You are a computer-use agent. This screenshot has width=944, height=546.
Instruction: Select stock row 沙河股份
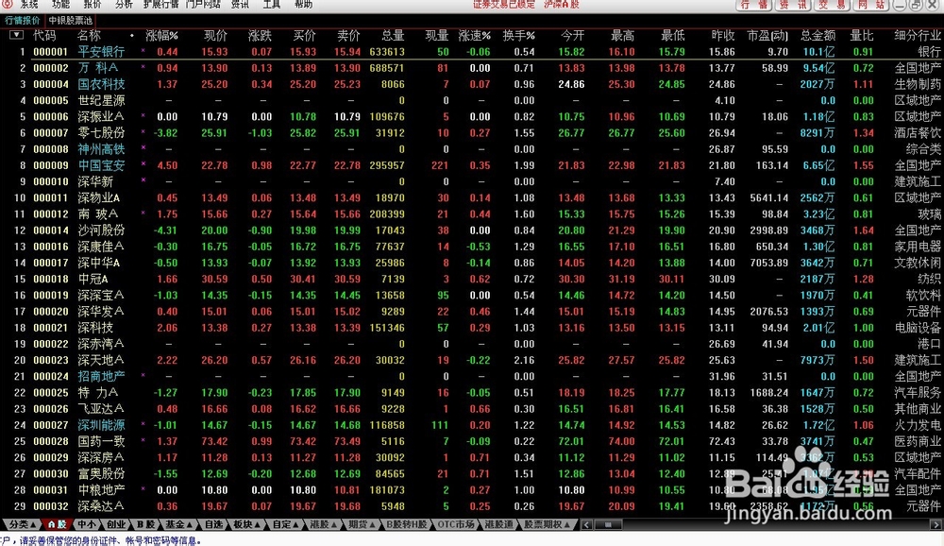click(472, 230)
